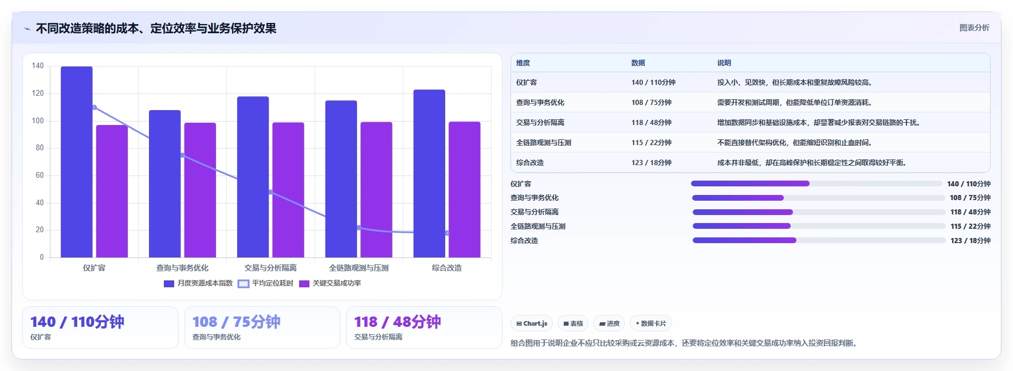Screen dimensions: 1013x371
Task: Click the description starting 不能直接替代架构优化
Action: click(x=796, y=143)
